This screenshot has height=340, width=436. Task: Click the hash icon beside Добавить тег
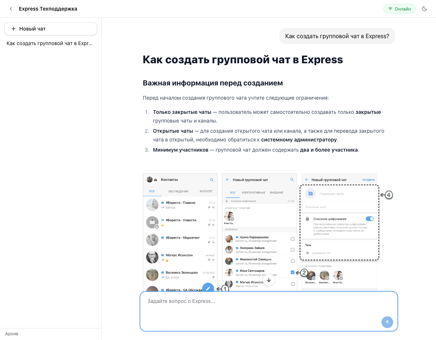307,253
